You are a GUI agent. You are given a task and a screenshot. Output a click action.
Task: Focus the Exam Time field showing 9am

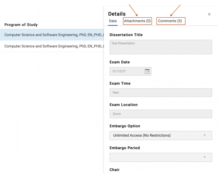pyautogui.click(x=161, y=93)
